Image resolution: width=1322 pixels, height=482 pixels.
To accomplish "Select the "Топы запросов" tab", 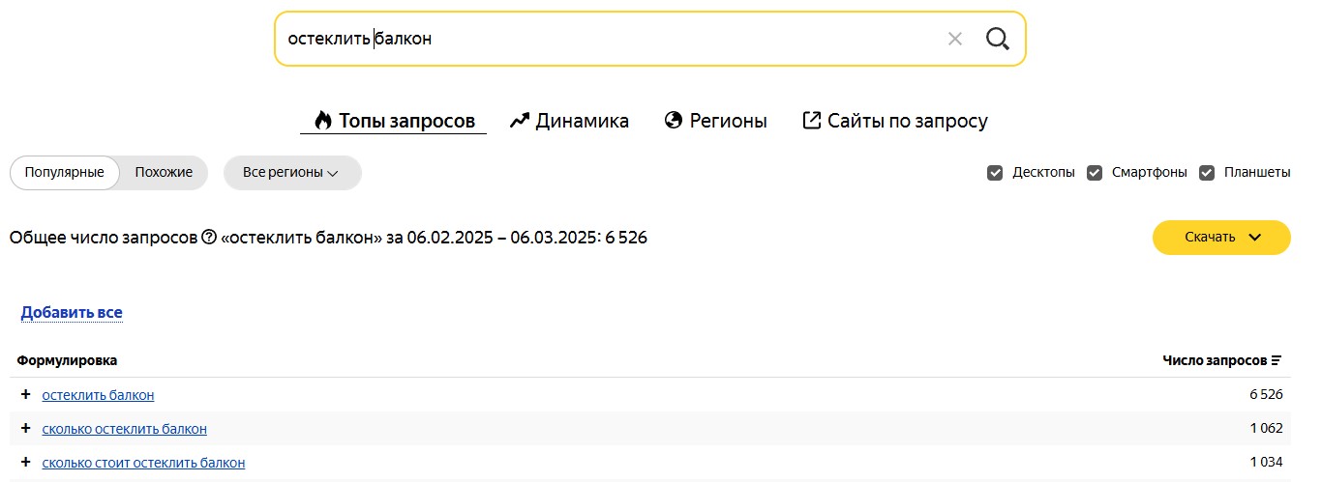I will pos(394,121).
